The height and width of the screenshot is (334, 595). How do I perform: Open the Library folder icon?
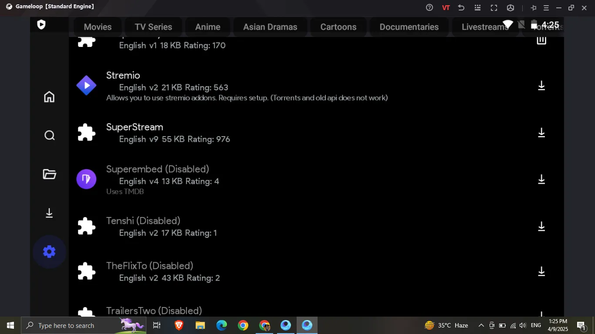coord(49,174)
